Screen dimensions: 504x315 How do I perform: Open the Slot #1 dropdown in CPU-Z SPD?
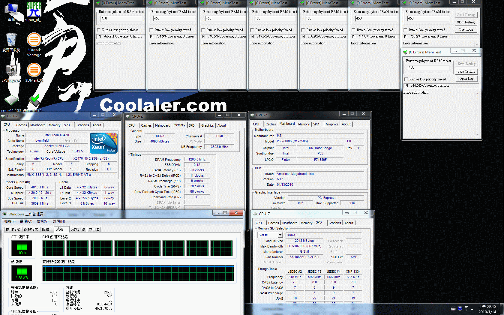[x=280, y=235]
